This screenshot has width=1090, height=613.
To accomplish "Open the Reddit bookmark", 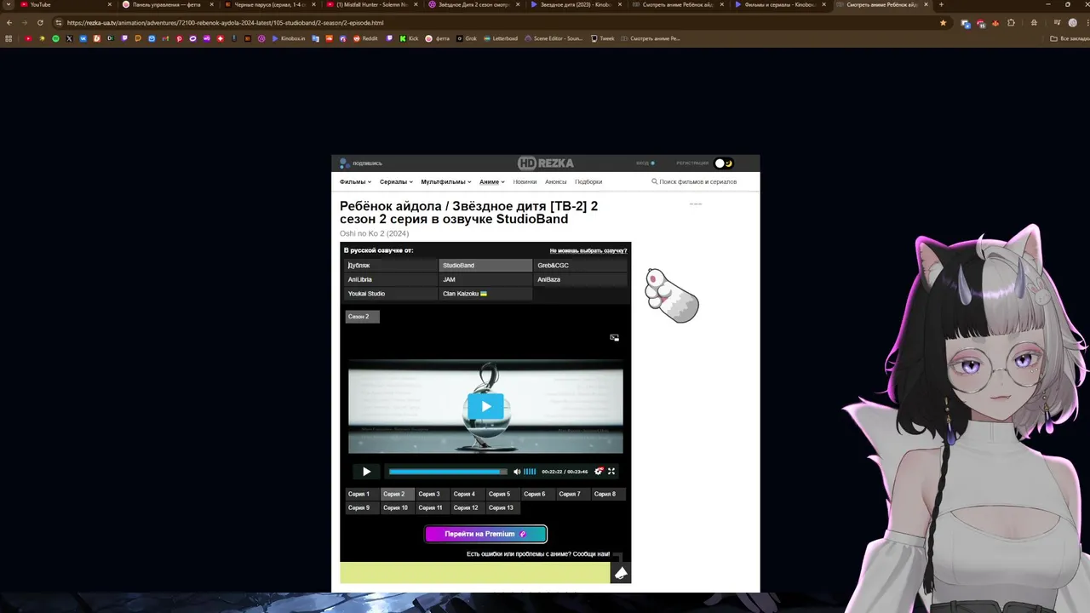I will tap(366, 38).
